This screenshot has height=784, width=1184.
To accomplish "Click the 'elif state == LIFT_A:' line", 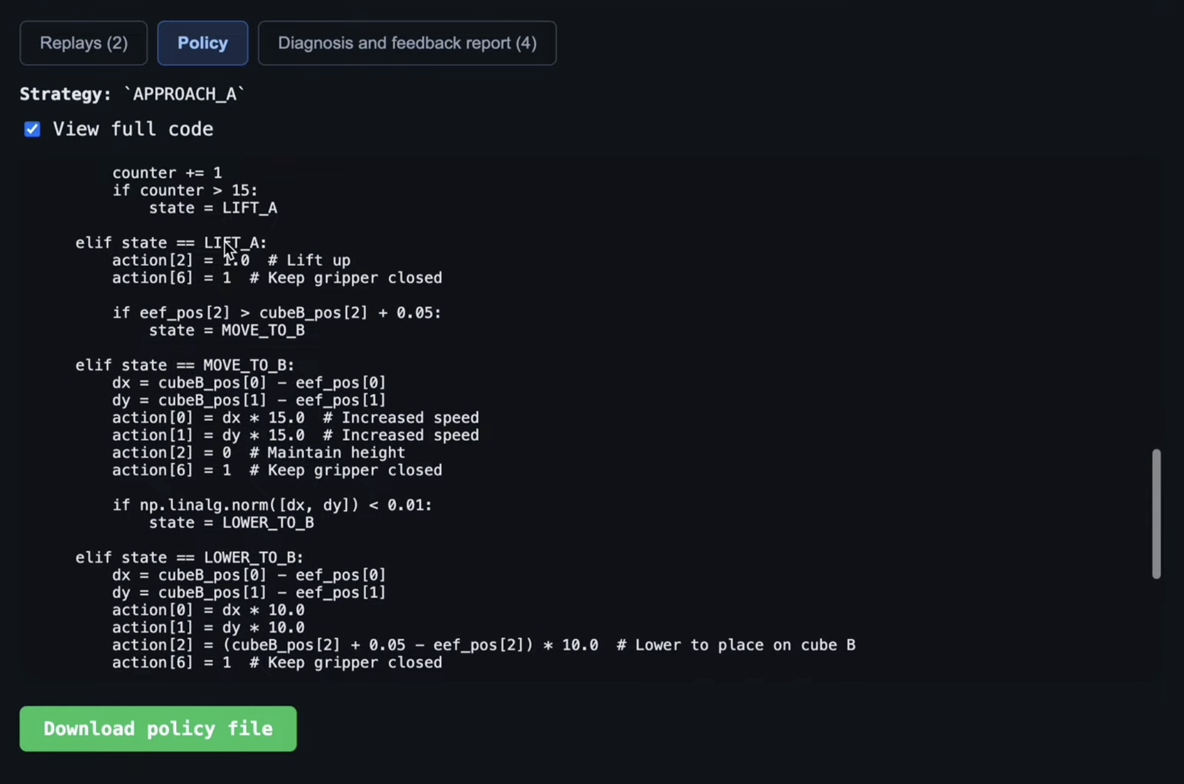I will [x=171, y=243].
